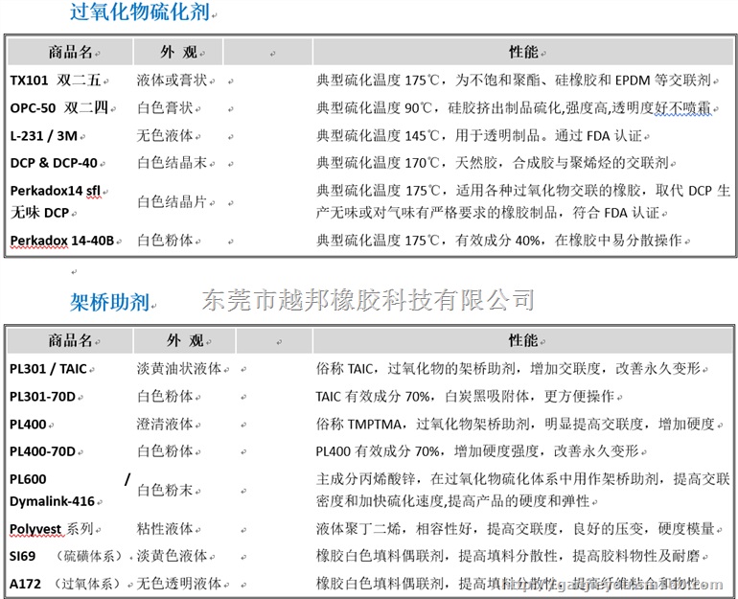Image resolution: width=738 pixels, height=599 pixels.
Task: Click the description PL400 有效成分 70%
Action: (x=477, y=451)
